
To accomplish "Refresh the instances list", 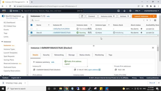I will coord(82,16).
